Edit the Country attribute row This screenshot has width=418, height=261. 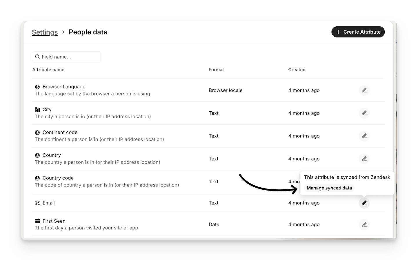[364, 159]
